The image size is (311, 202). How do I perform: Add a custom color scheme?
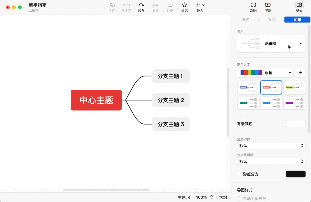click(301, 73)
